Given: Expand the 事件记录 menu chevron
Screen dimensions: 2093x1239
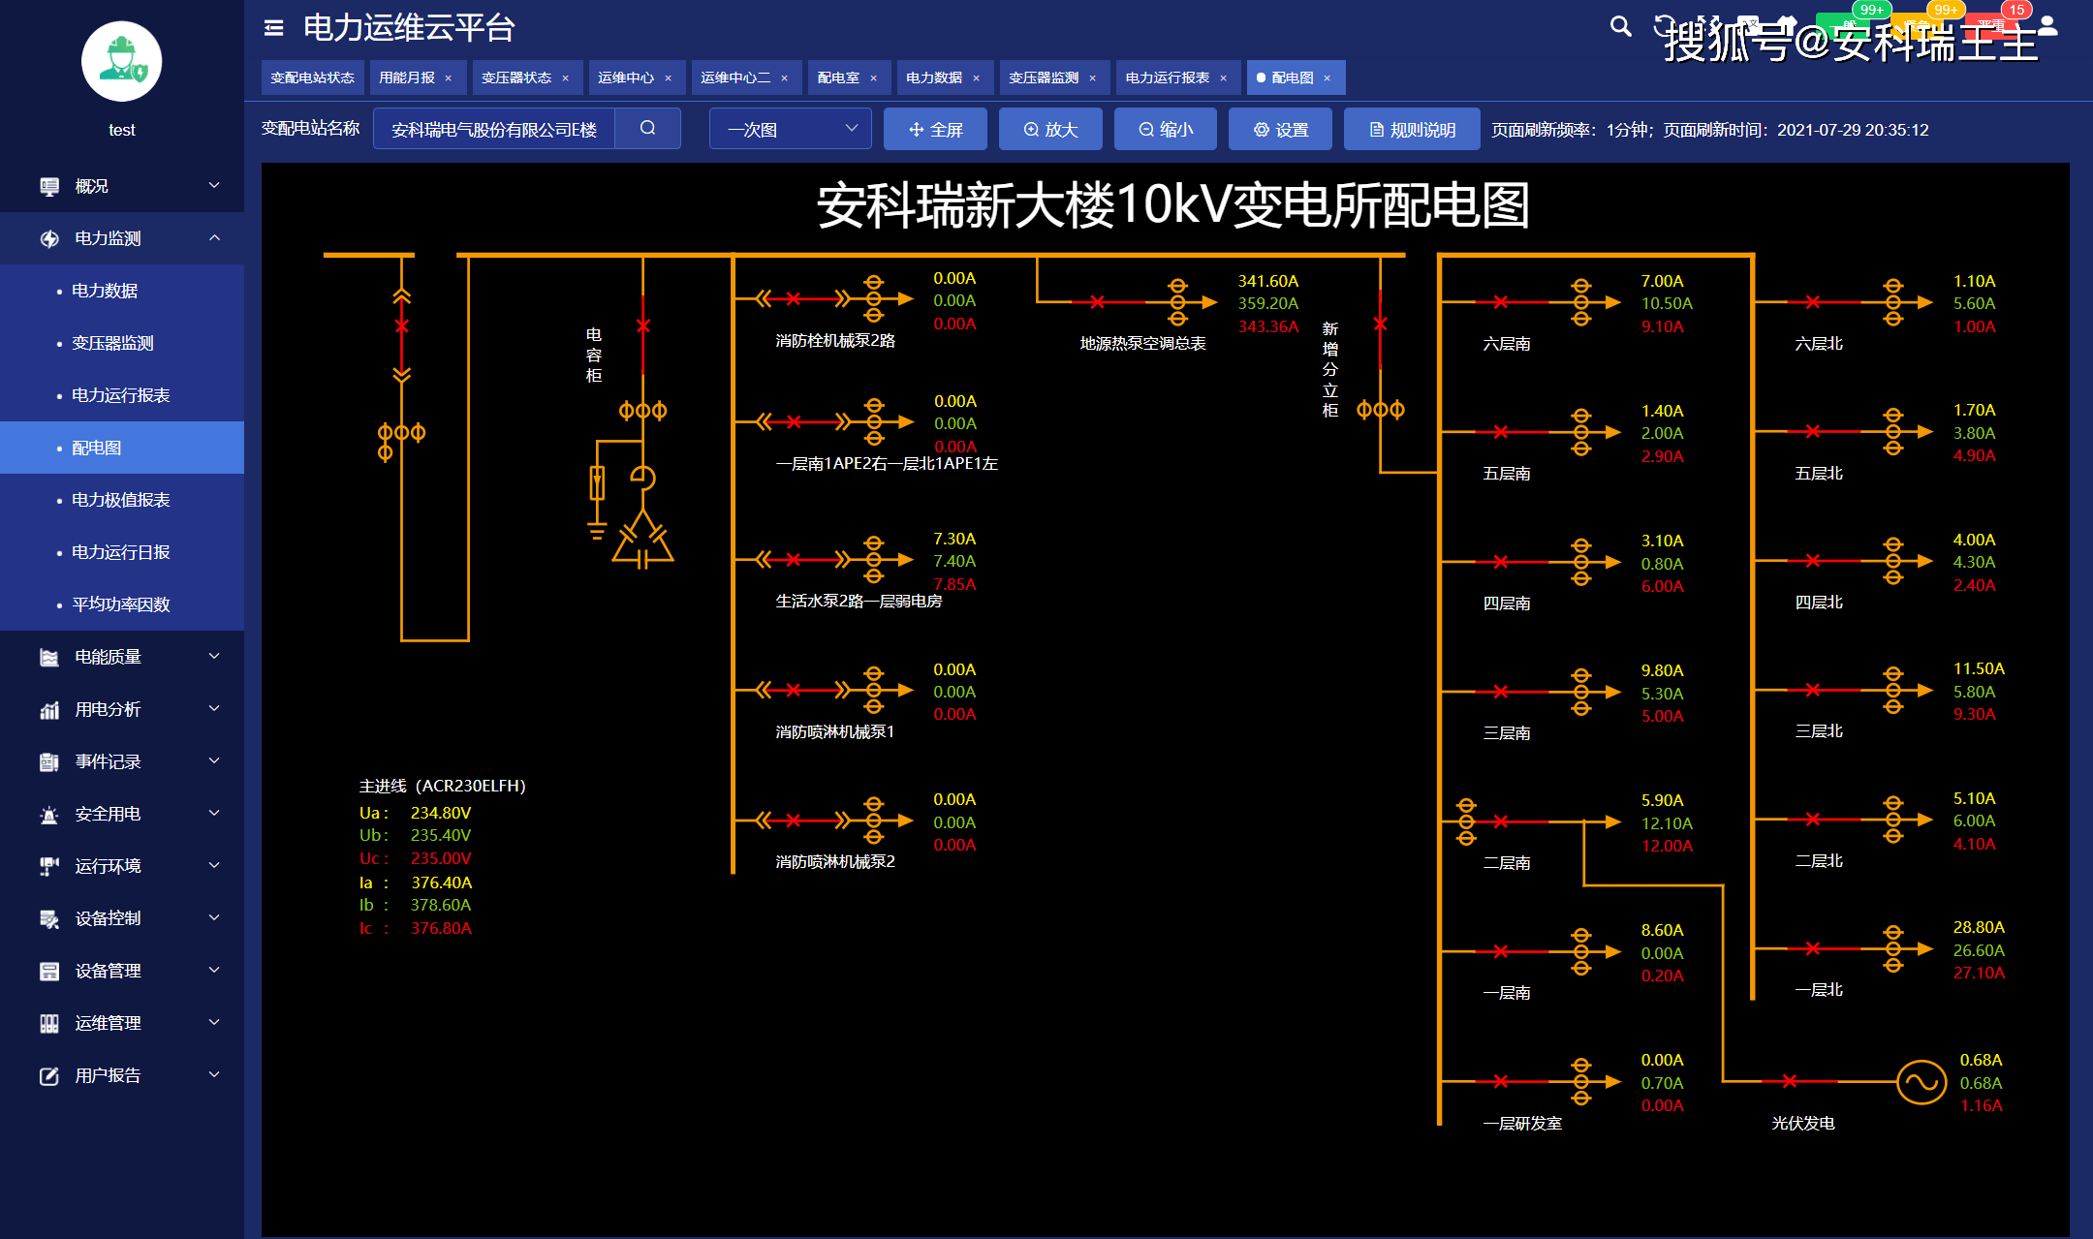Looking at the screenshot, I should tap(214, 760).
